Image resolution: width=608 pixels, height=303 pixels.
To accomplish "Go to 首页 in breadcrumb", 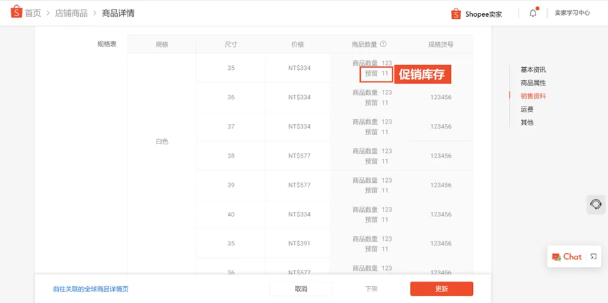I will tap(33, 13).
